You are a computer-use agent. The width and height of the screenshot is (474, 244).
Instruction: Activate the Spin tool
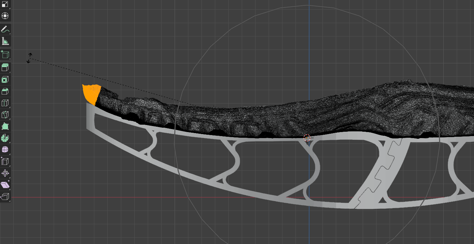[5, 138]
